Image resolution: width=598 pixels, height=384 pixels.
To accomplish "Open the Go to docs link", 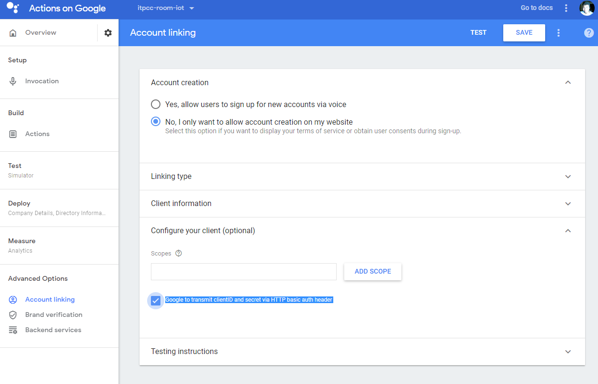I will click(537, 8).
